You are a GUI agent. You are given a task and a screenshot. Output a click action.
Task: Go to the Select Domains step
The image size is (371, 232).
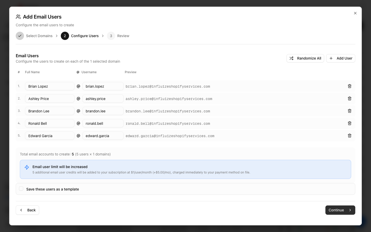tap(39, 36)
